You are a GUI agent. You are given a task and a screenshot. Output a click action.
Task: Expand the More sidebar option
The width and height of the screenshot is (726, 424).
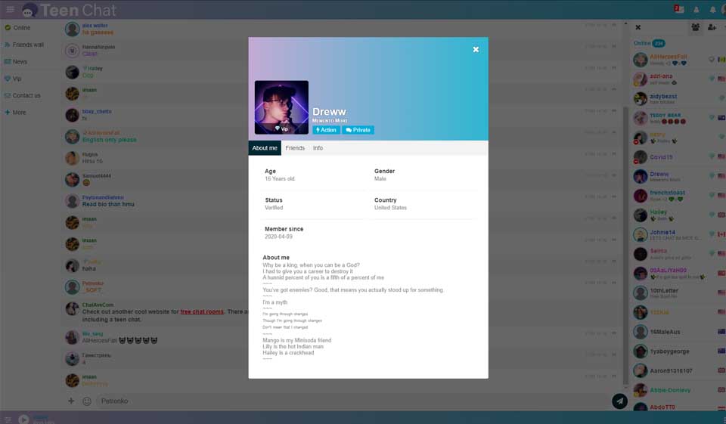19,113
